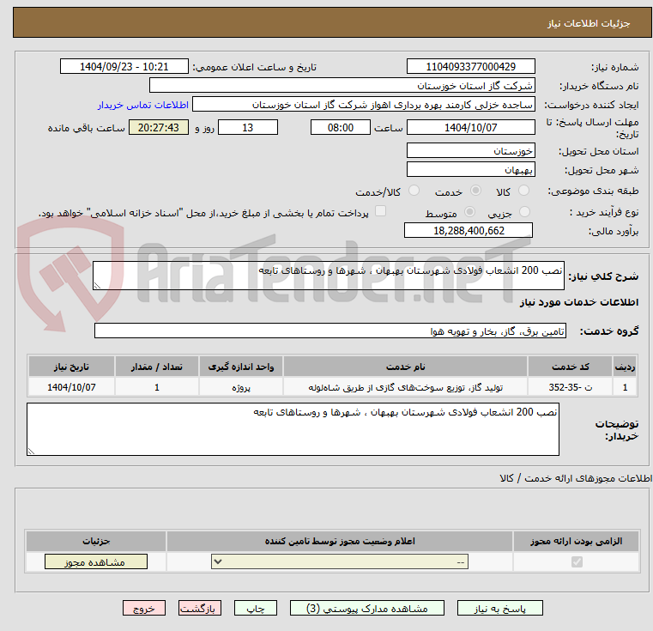Click the استان محل تحویل خوزستان field
Image resolution: width=653 pixels, height=631 pixels.
click(470, 150)
